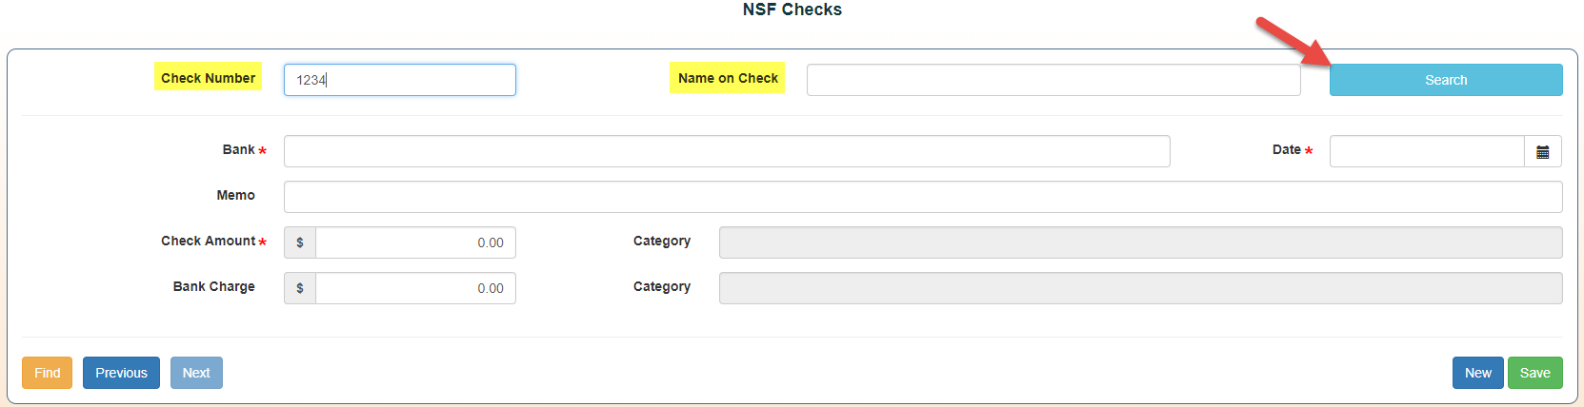This screenshot has width=1584, height=407.
Task: Open the Category field for Bank Charge
Action: click(1140, 288)
